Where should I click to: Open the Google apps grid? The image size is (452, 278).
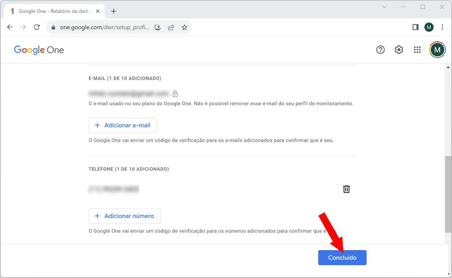(417, 50)
